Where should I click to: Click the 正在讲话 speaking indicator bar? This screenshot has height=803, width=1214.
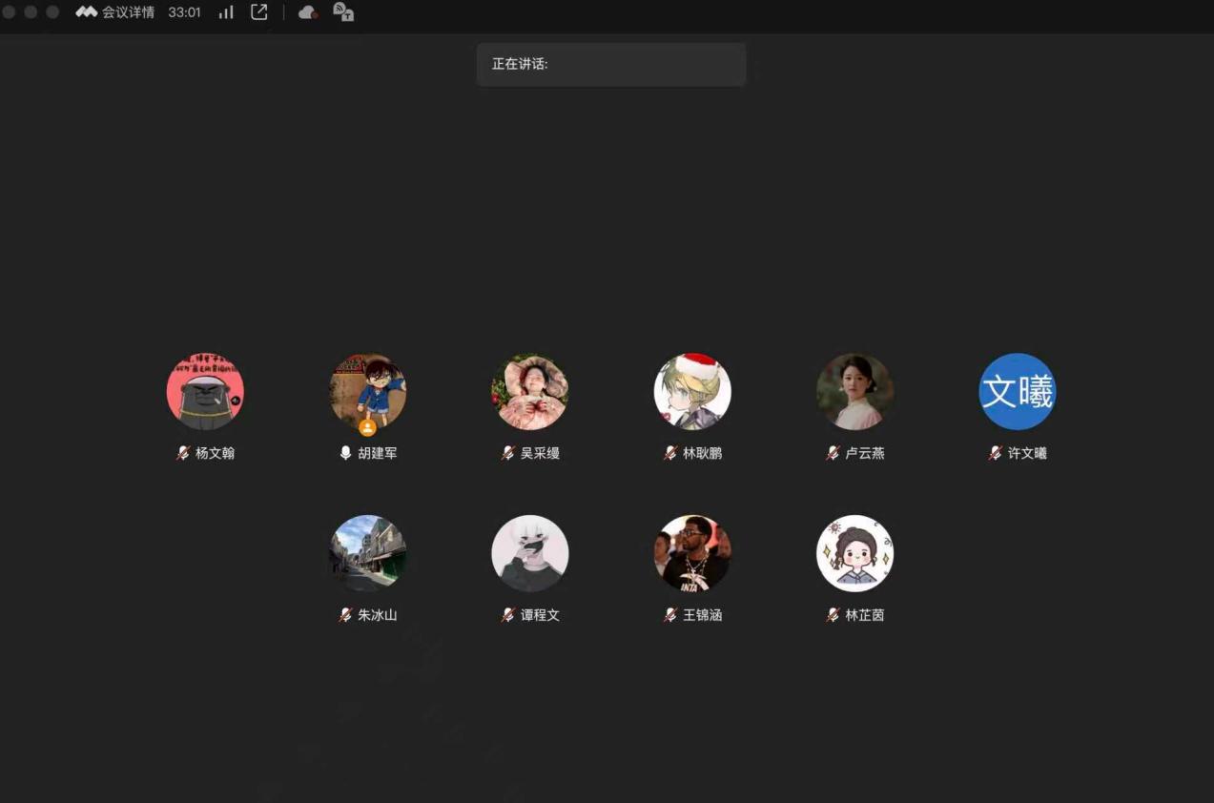610,64
